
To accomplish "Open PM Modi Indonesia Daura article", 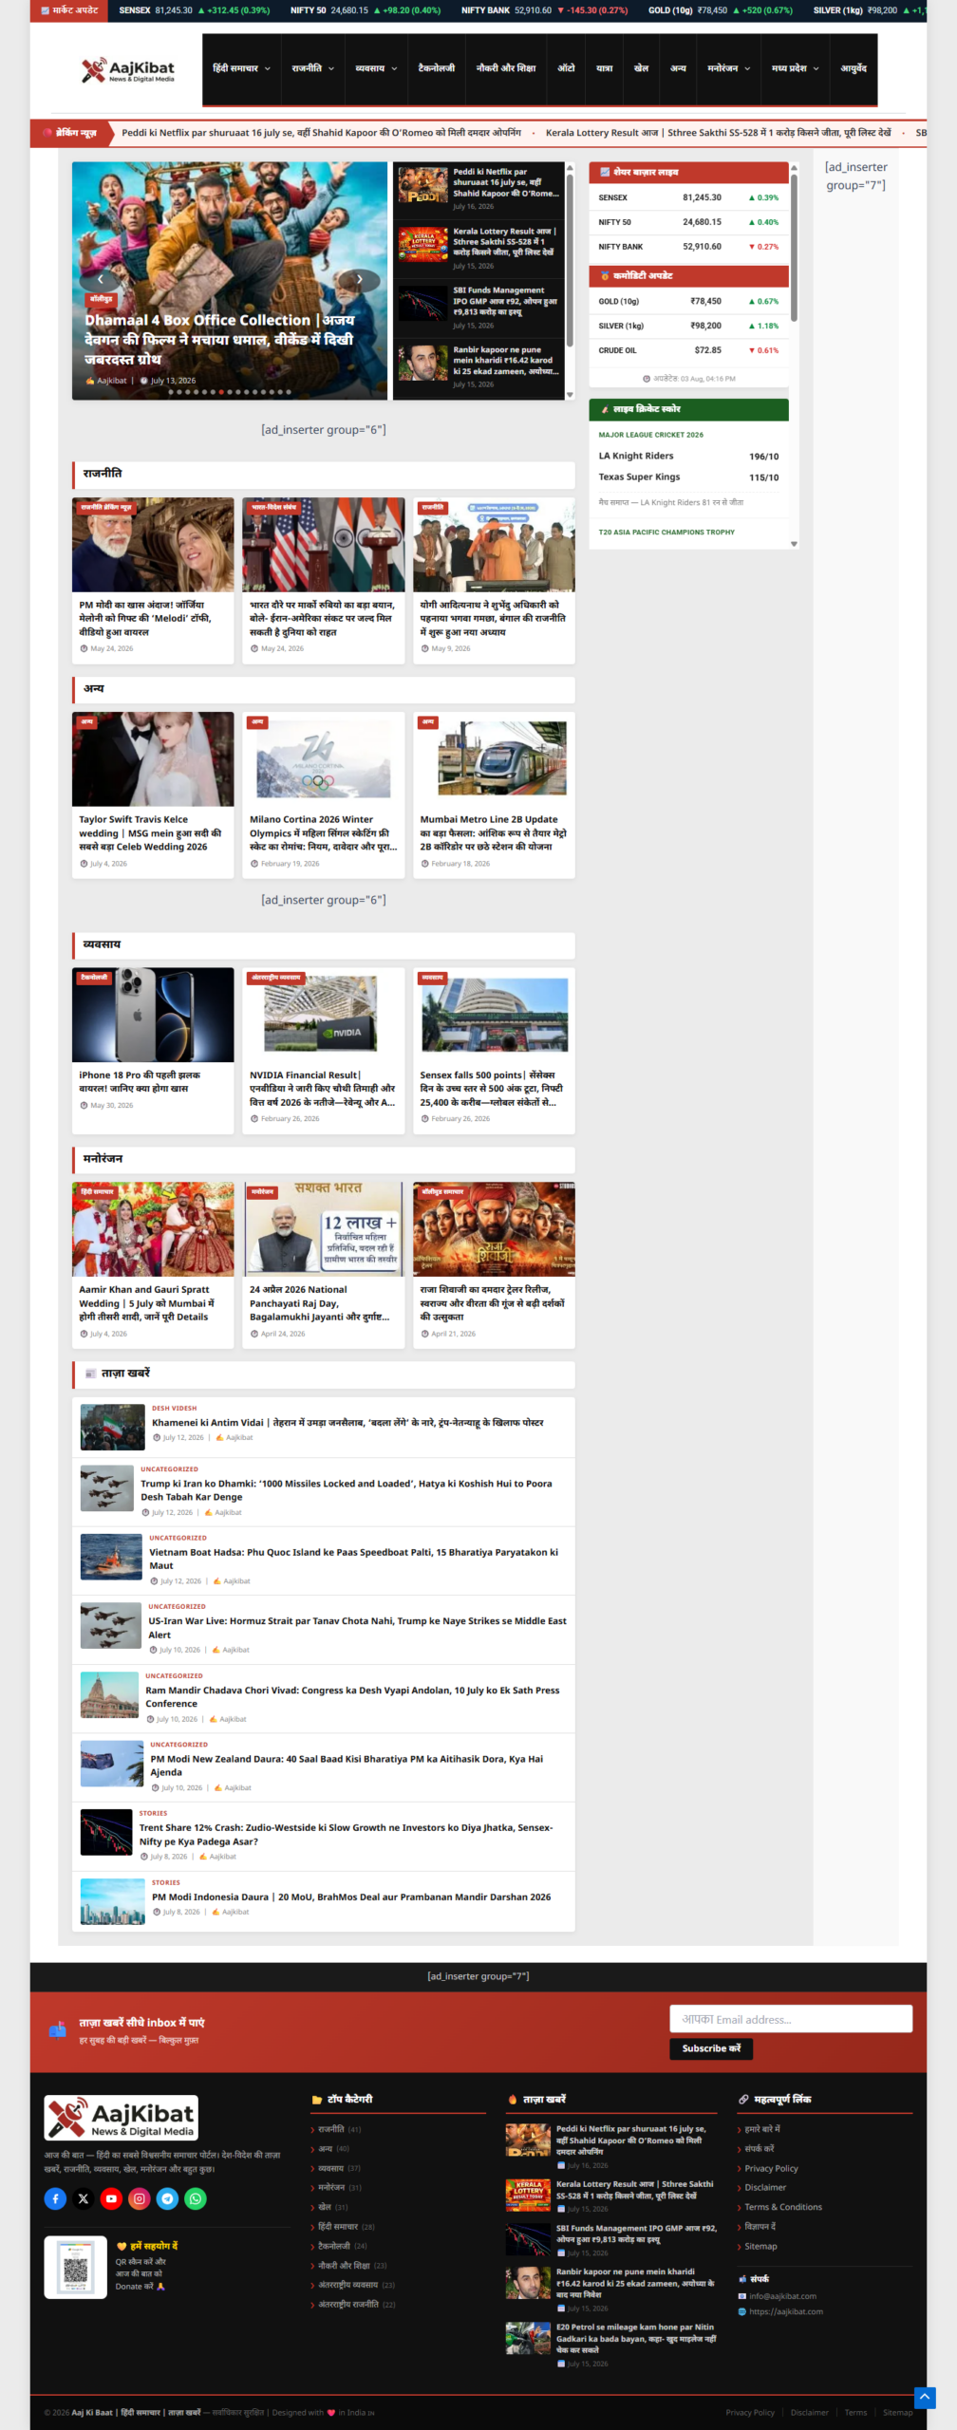I will (x=351, y=1897).
